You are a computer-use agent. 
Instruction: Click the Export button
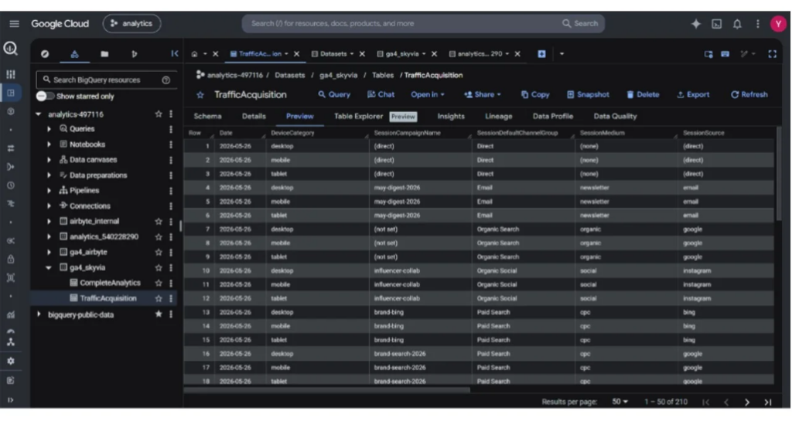click(x=693, y=94)
